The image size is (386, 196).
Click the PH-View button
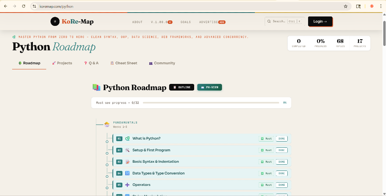click(x=209, y=87)
